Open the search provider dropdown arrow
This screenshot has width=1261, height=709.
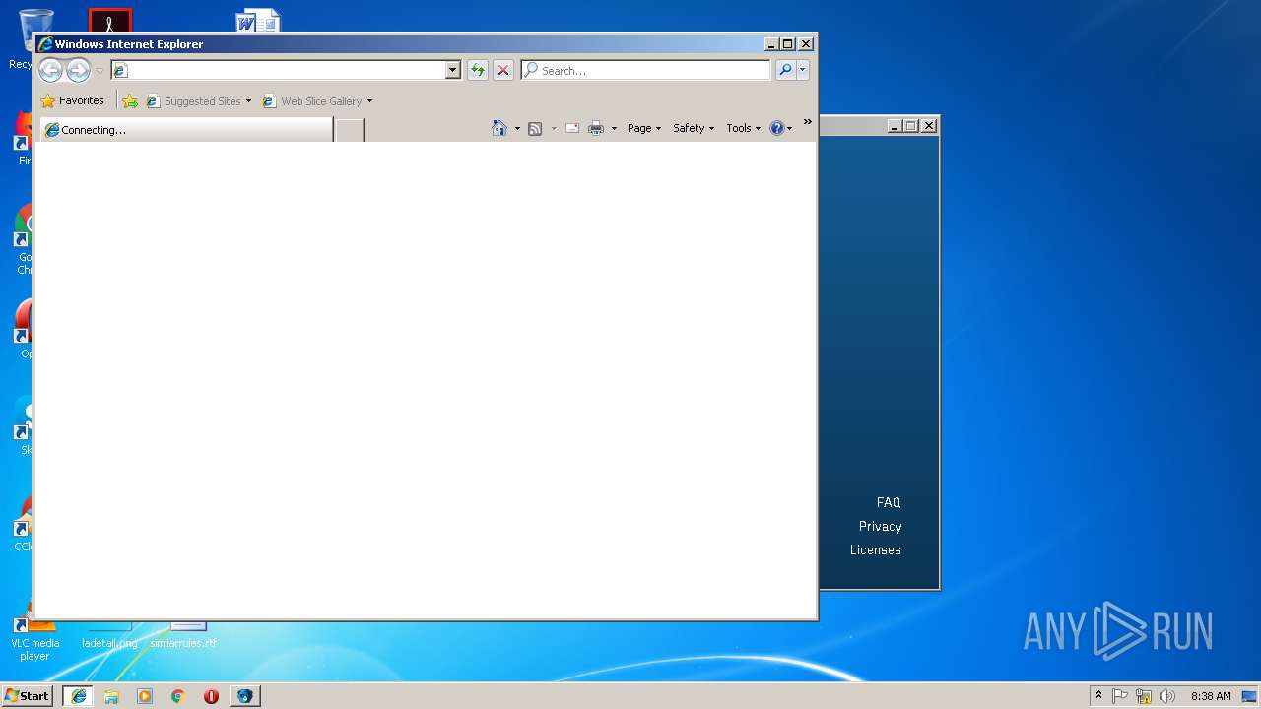pos(803,70)
